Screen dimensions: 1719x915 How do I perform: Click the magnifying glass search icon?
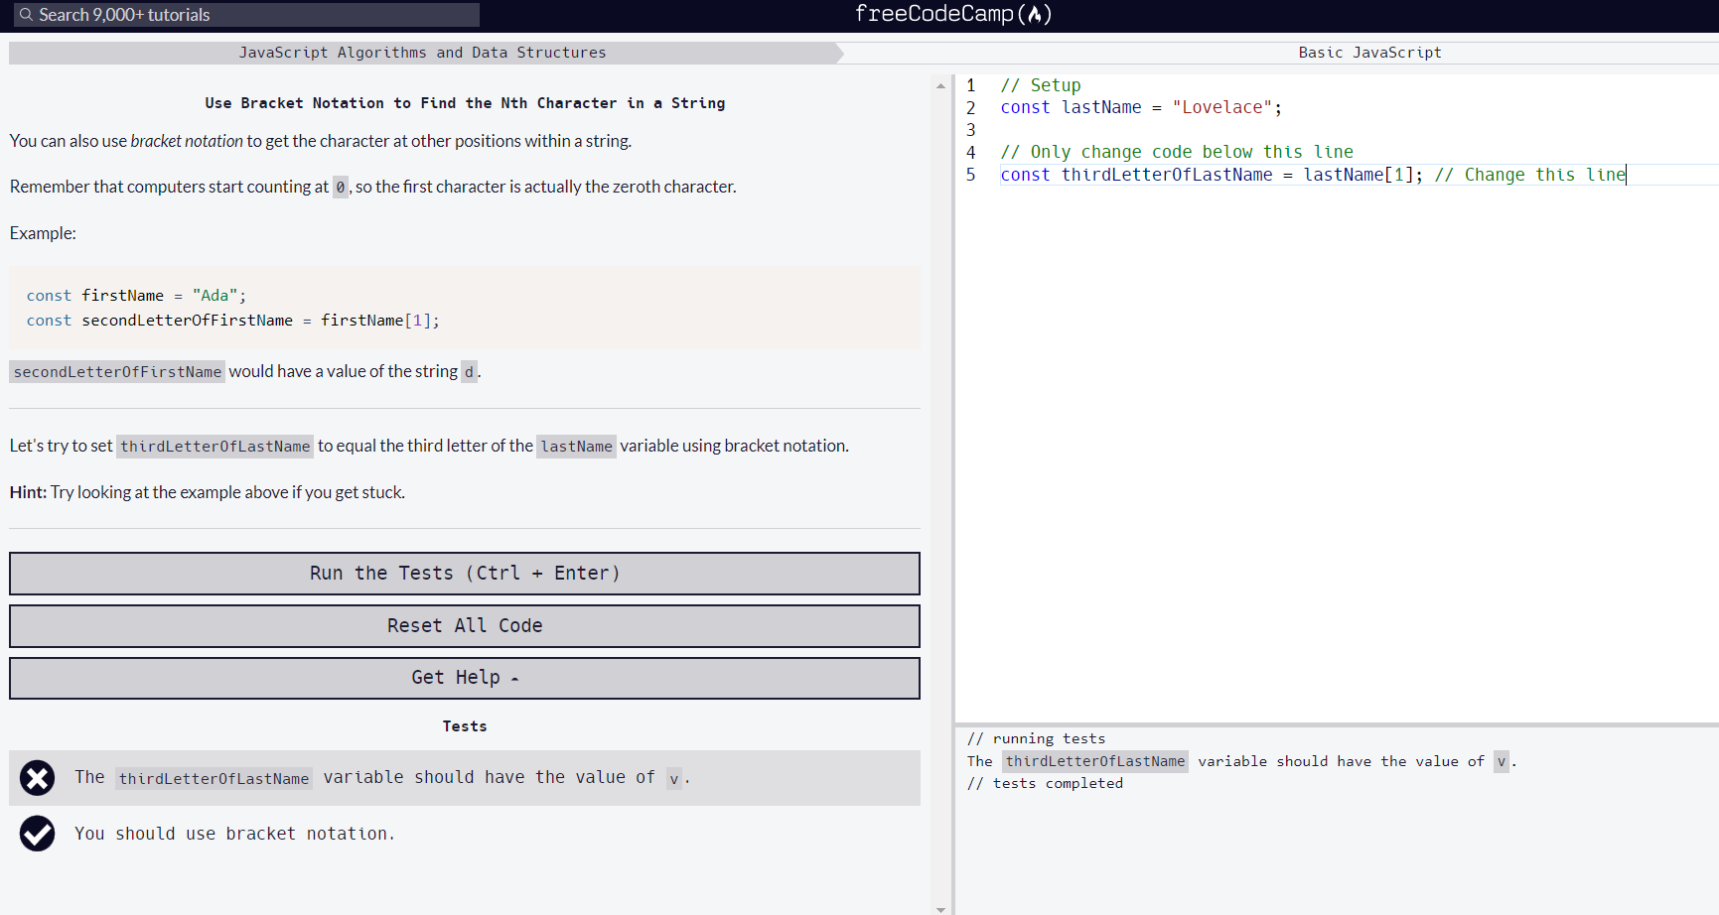click(x=25, y=15)
